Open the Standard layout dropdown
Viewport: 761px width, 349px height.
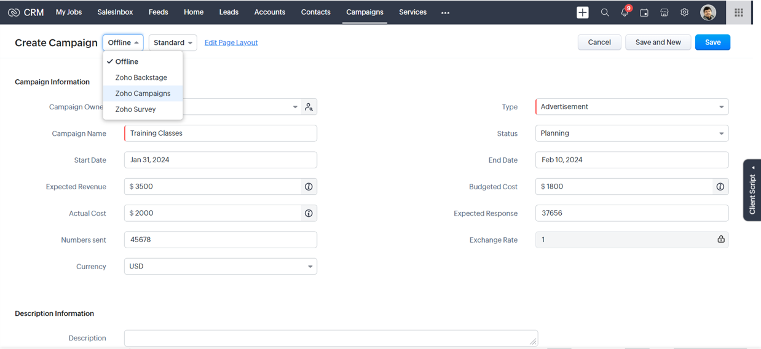pyautogui.click(x=173, y=42)
